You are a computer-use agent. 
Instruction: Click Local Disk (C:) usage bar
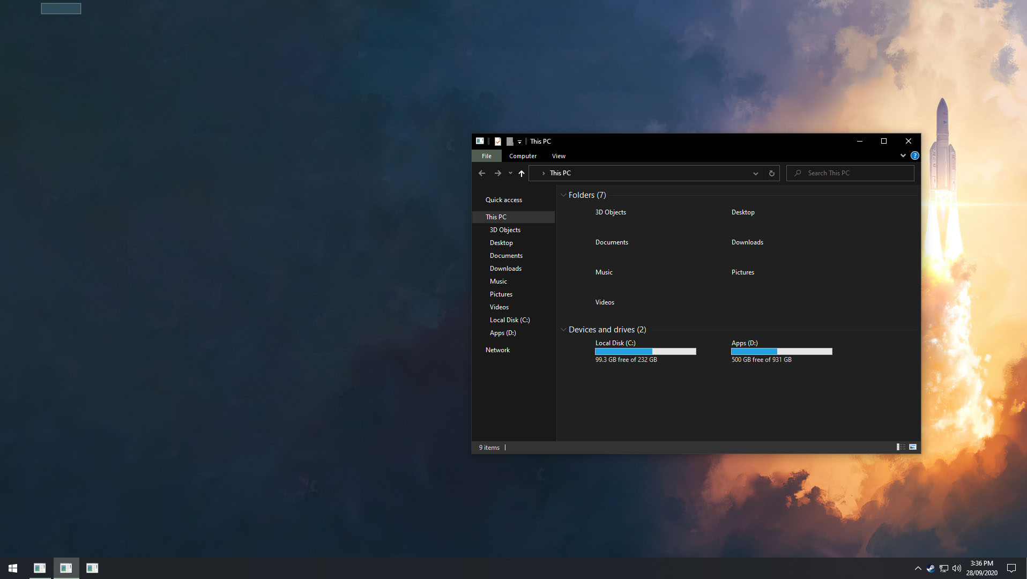click(645, 352)
